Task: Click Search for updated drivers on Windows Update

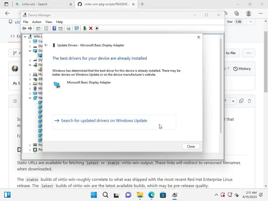Action: 114,122
